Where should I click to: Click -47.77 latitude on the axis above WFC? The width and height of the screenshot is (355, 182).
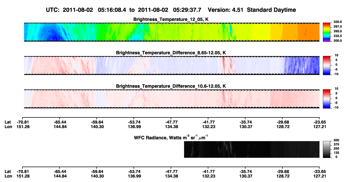(171, 122)
